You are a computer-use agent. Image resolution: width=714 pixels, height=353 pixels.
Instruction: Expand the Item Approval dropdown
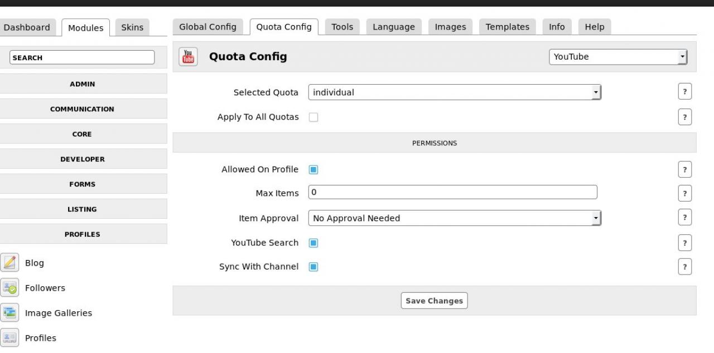point(454,218)
